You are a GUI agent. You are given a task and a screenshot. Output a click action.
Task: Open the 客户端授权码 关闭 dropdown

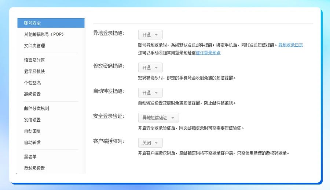(x=150, y=143)
